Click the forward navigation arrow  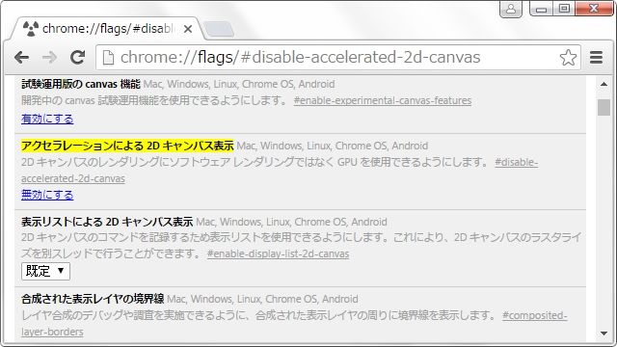(x=49, y=58)
